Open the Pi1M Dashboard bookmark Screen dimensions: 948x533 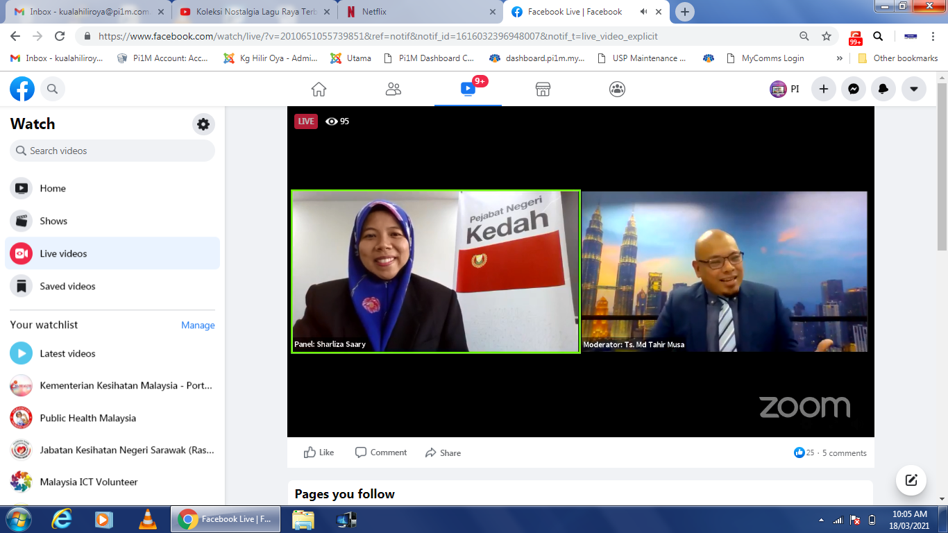[428, 58]
